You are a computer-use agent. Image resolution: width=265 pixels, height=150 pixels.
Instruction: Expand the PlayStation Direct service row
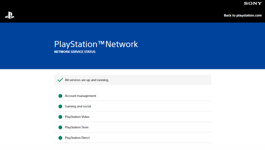133,138
